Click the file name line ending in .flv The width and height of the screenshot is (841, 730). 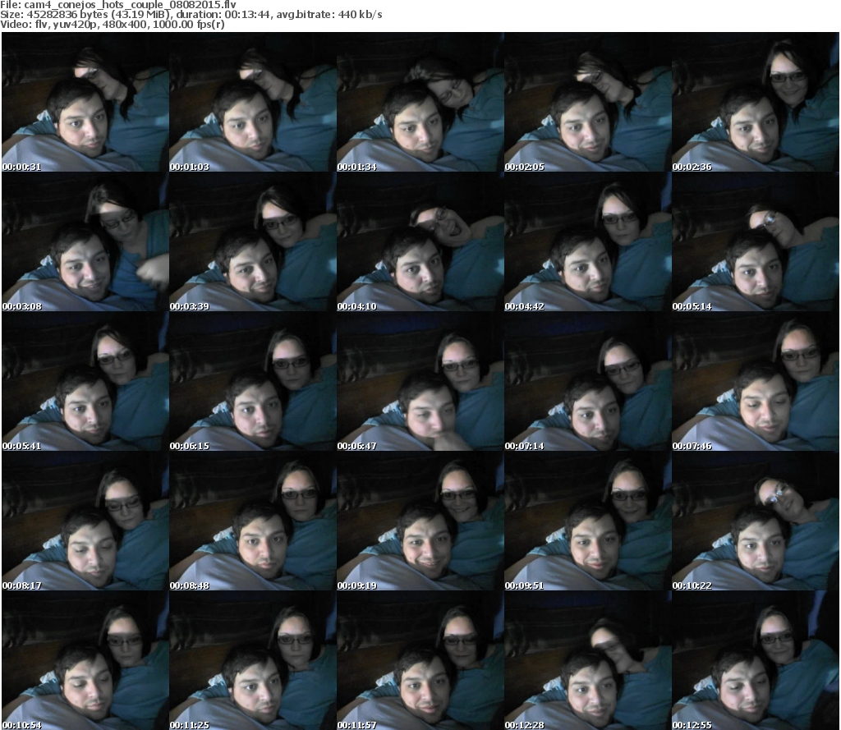pos(118,5)
